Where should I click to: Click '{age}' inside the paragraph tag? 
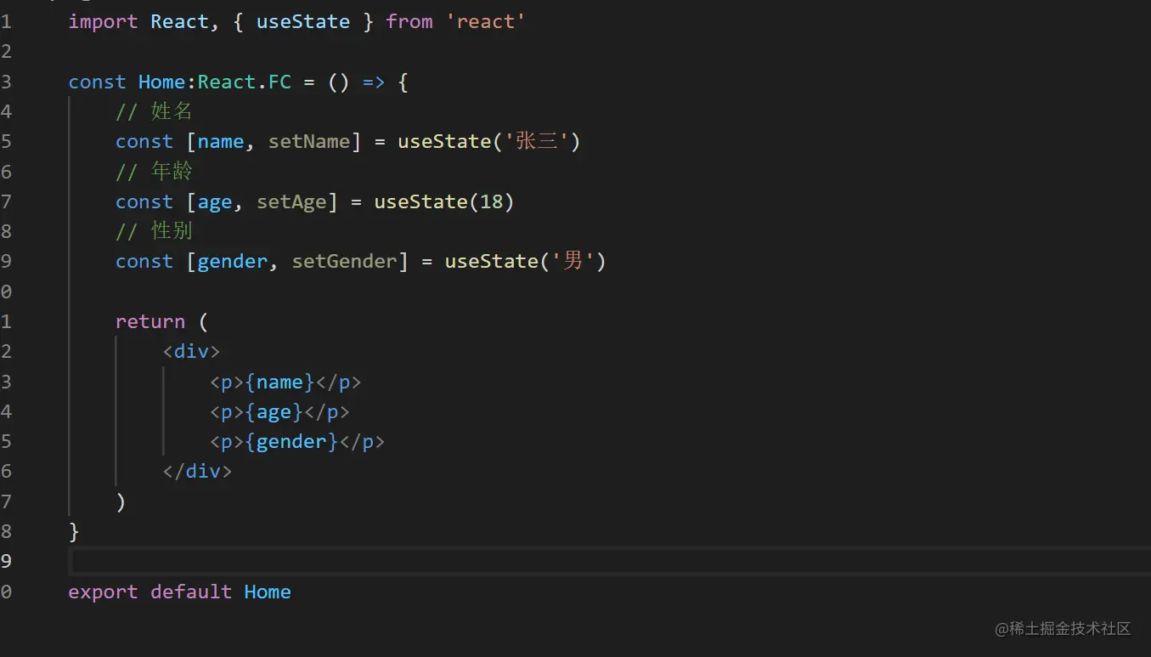coord(274,411)
